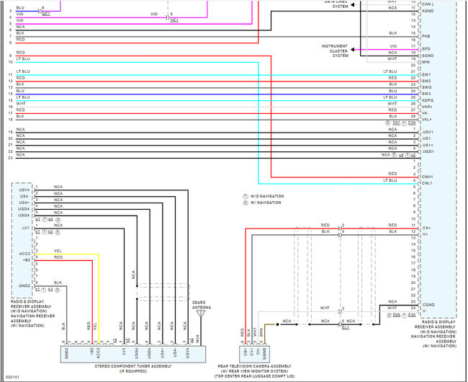
Task: Click the HE1 connector reference link
Action: pyautogui.click(x=174, y=20)
